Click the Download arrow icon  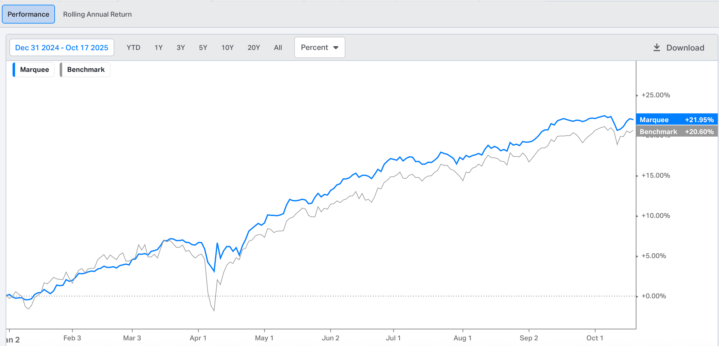[x=657, y=47]
